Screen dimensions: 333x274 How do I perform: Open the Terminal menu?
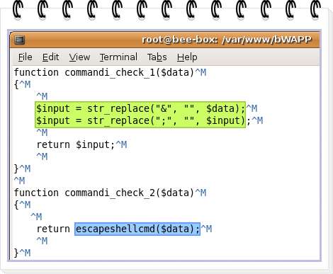pos(118,57)
